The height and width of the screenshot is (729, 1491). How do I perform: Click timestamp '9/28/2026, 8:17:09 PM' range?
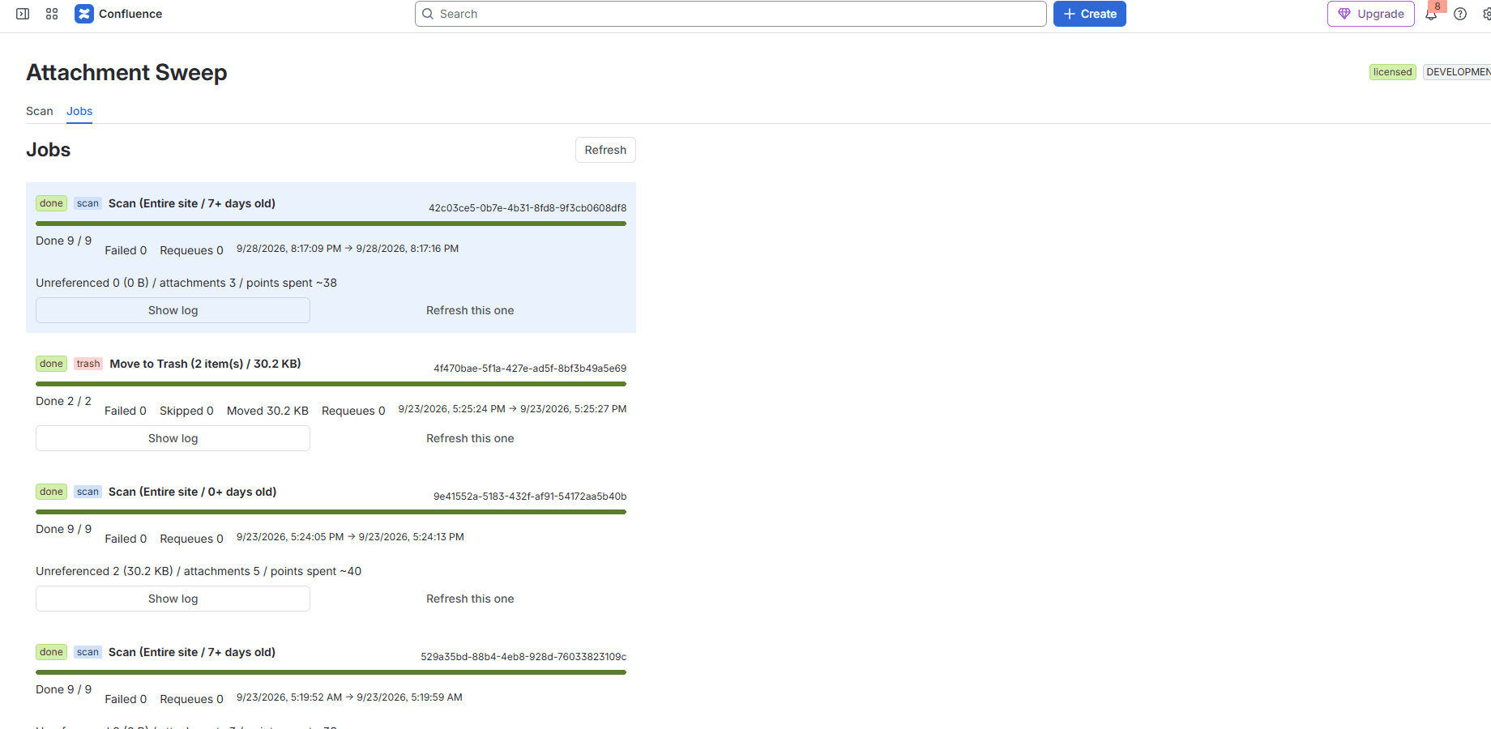point(348,249)
